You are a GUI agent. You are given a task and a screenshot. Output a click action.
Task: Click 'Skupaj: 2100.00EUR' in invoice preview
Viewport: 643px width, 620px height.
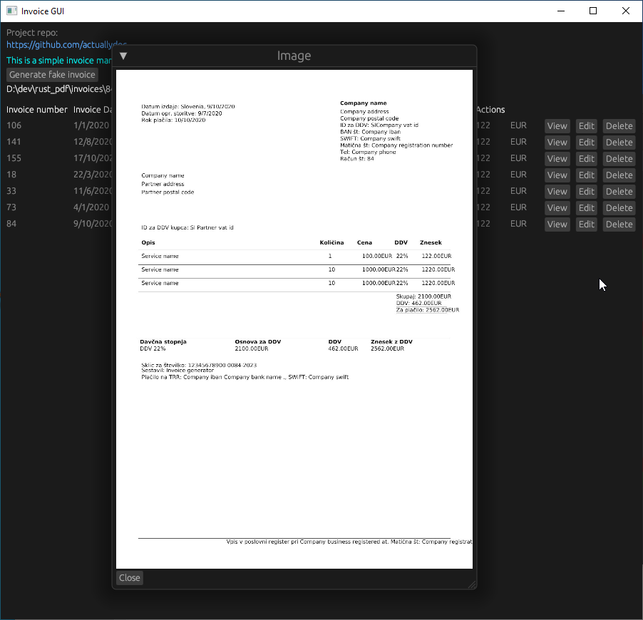pos(423,296)
